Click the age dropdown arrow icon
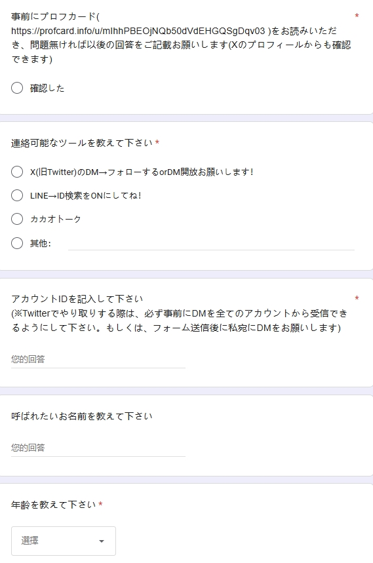The height and width of the screenshot is (563, 373). click(102, 541)
